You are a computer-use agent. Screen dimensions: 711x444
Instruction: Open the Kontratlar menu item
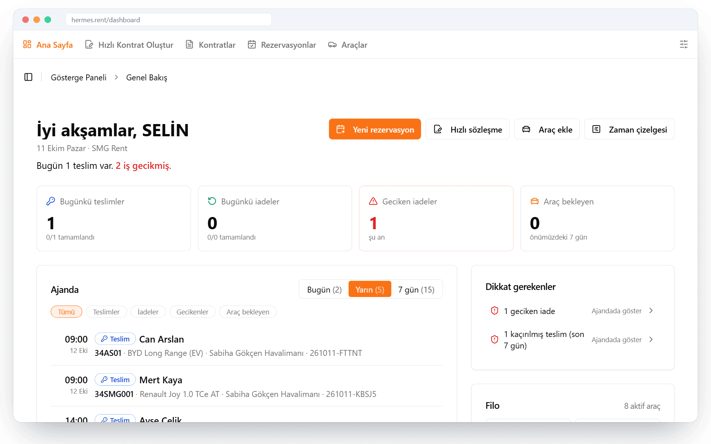210,45
